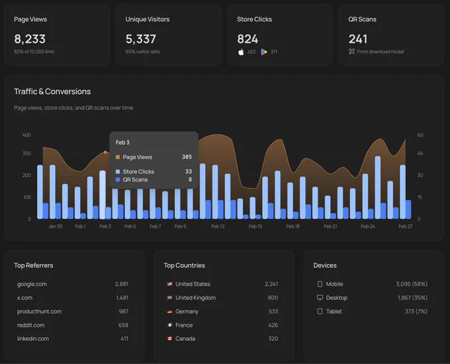Click the 2,241 United States count
The width and height of the screenshot is (450, 364).
tap(271, 284)
